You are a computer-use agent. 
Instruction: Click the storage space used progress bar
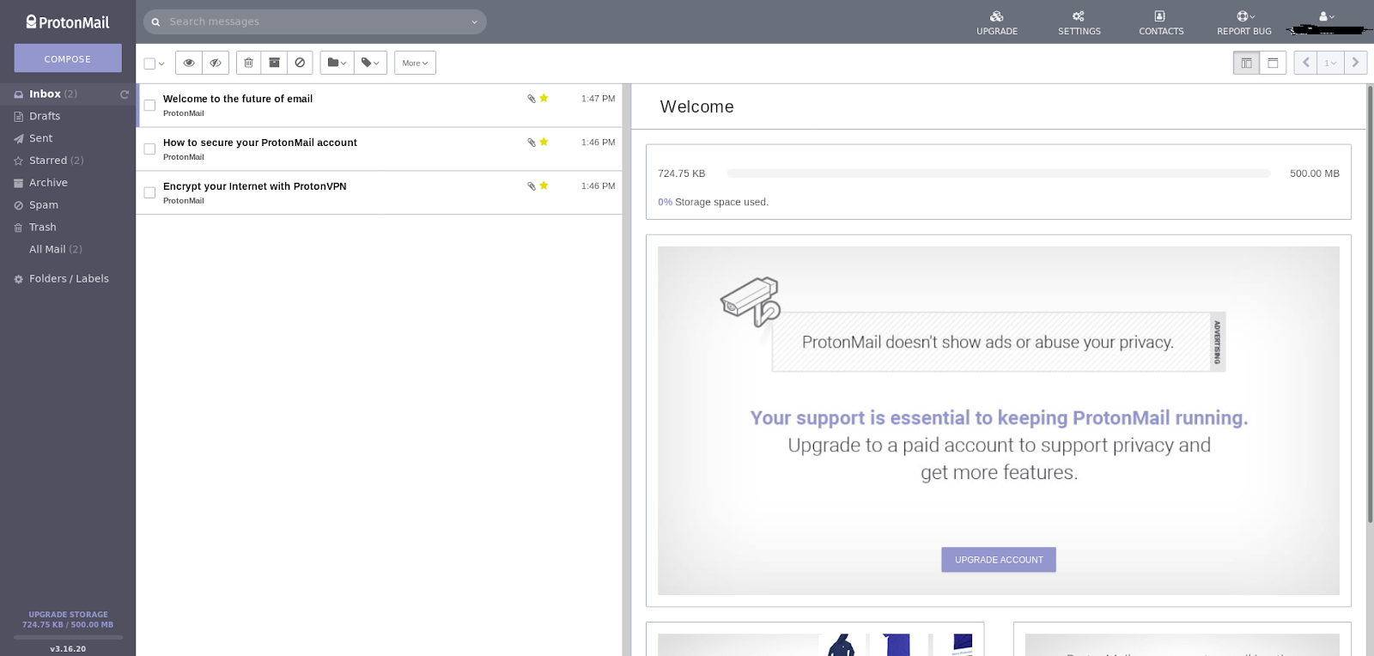[998, 173]
